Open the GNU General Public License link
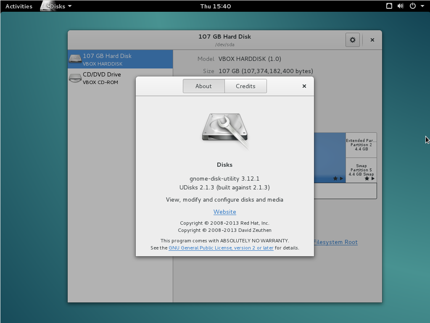 221,248
